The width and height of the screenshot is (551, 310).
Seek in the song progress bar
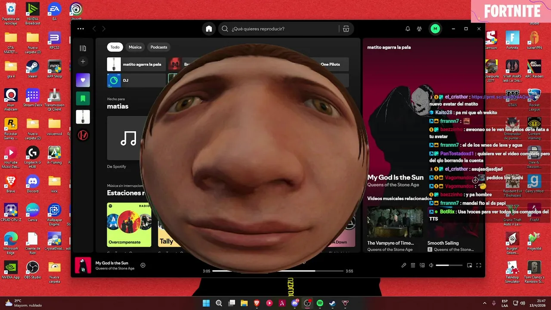coord(278,271)
